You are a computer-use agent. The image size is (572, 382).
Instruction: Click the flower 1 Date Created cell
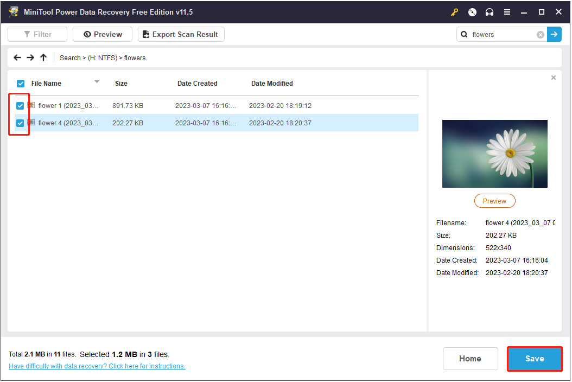(206, 106)
